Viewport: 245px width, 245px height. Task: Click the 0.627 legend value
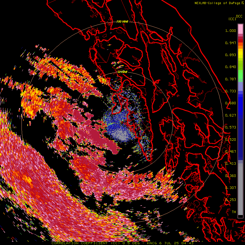(231, 115)
